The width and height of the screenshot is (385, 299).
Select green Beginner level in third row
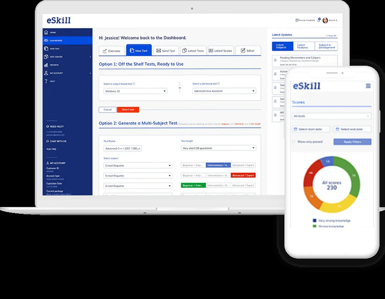[193, 185]
